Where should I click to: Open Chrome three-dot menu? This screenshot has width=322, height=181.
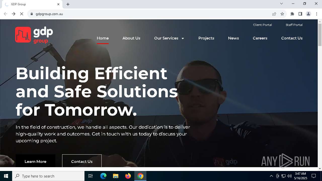pyautogui.click(x=316, y=14)
